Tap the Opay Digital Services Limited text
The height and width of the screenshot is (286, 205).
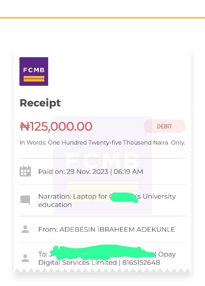click(77, 262)
